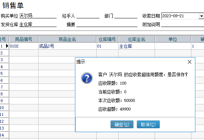The width and height of the screenshot is (204, 140).
Task: Click the 仓库全名 column header
Action: (137, 39)
